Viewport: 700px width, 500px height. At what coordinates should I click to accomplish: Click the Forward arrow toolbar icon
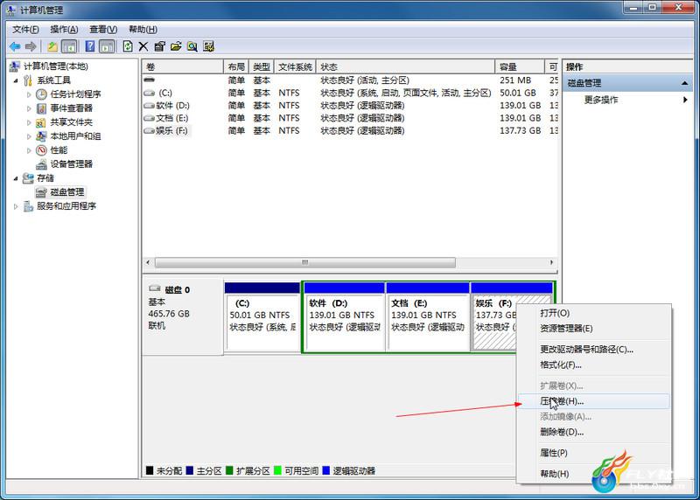(x=31, y=46)
